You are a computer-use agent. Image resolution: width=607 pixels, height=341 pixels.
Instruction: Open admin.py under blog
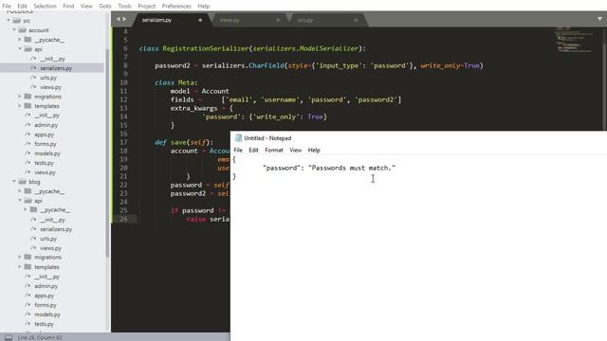pos(46,286)
